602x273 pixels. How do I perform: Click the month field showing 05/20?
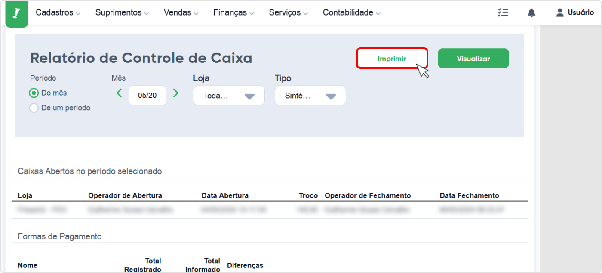click(147, 96)
